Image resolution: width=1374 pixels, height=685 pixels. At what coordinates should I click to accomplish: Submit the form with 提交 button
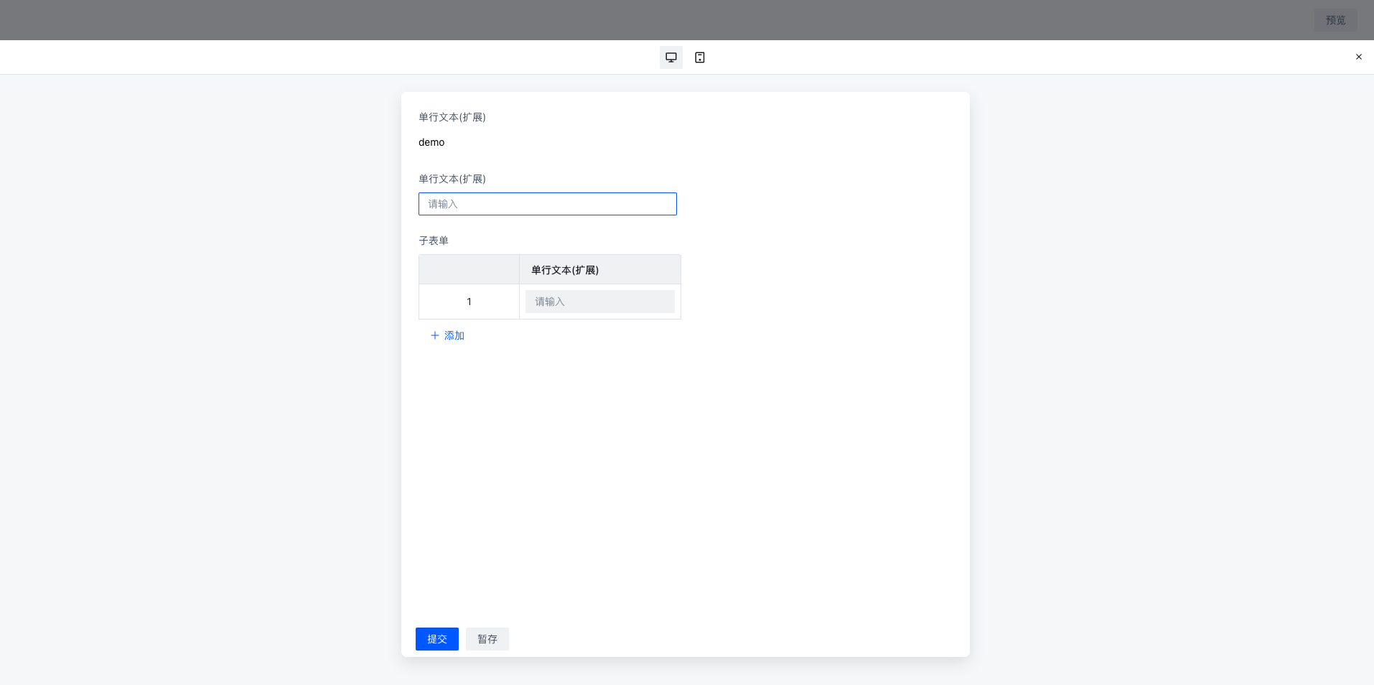(436, 639)
